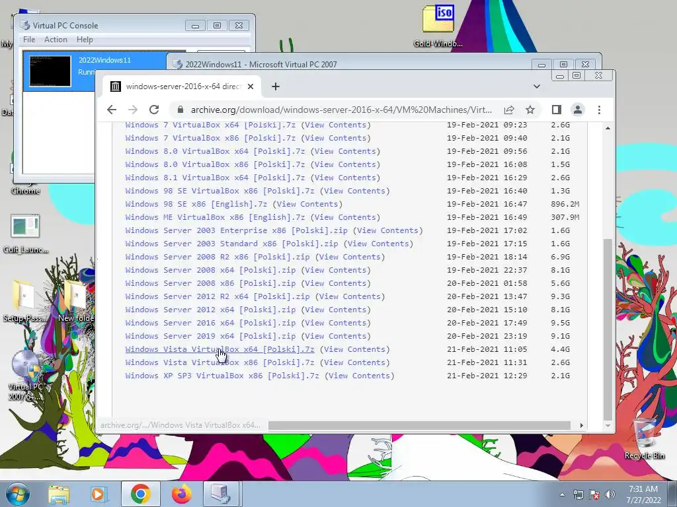The image size is (677, 507).
Task: Open Chrome side panel icon
Action: (x=557, y=110)
